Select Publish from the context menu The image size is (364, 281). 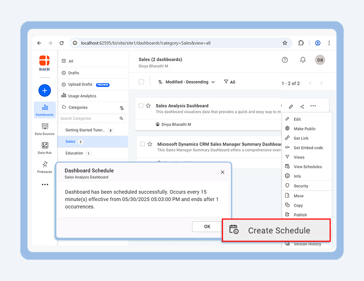point(307,215)
